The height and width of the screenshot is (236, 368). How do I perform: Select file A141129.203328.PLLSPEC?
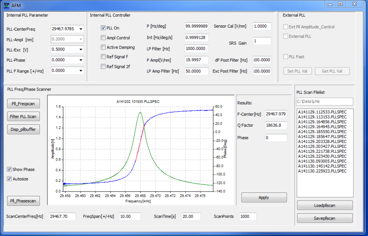click(x=322, y=141)
